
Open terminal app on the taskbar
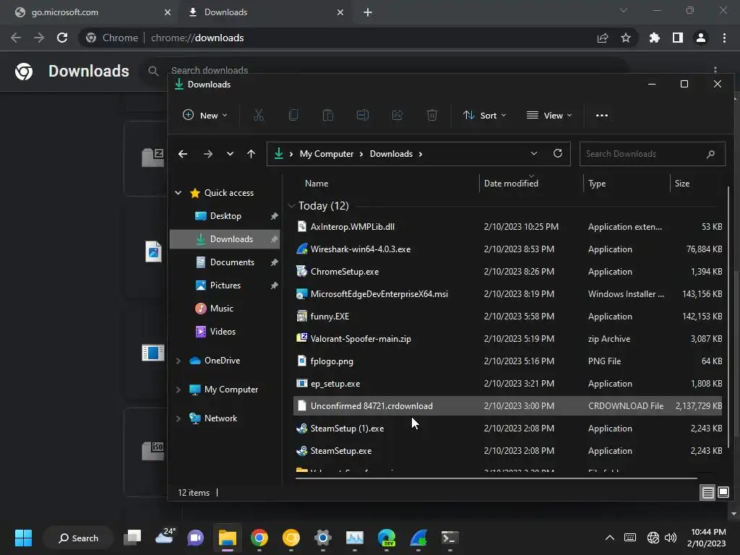pyautogui.click(x=449, y=538)
